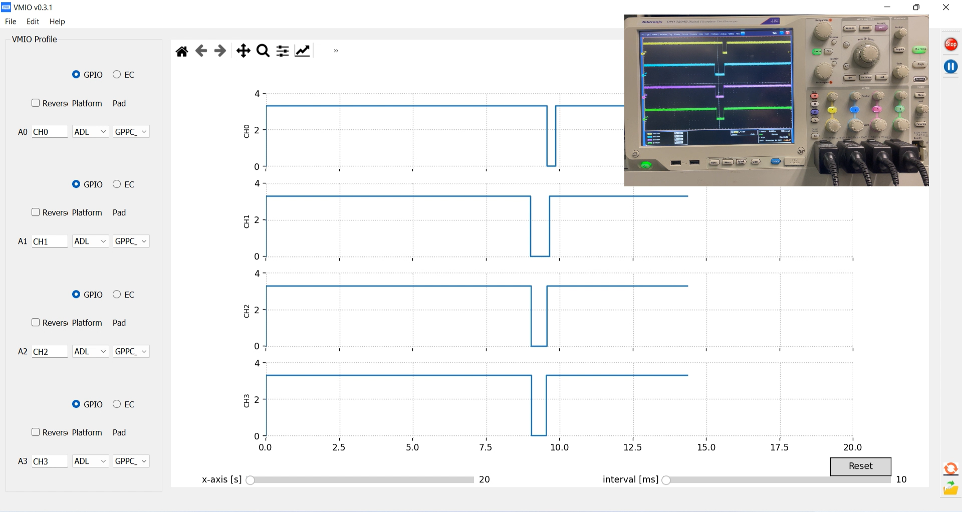Open GPPC pad dropdown for A3
The image size is (962, 512).
pos(131,461)
